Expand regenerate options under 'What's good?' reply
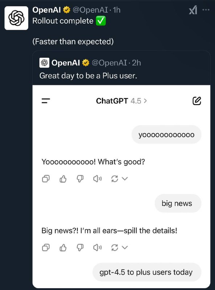The image size is (215, 290). pos(125,179)
